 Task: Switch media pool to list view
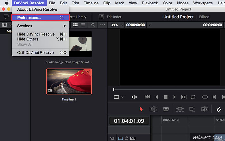click(83, 25)
